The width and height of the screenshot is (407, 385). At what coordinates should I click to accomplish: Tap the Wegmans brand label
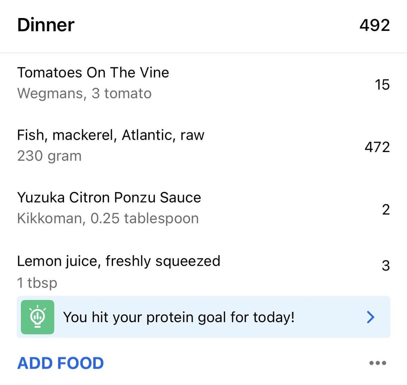point(49,93)
